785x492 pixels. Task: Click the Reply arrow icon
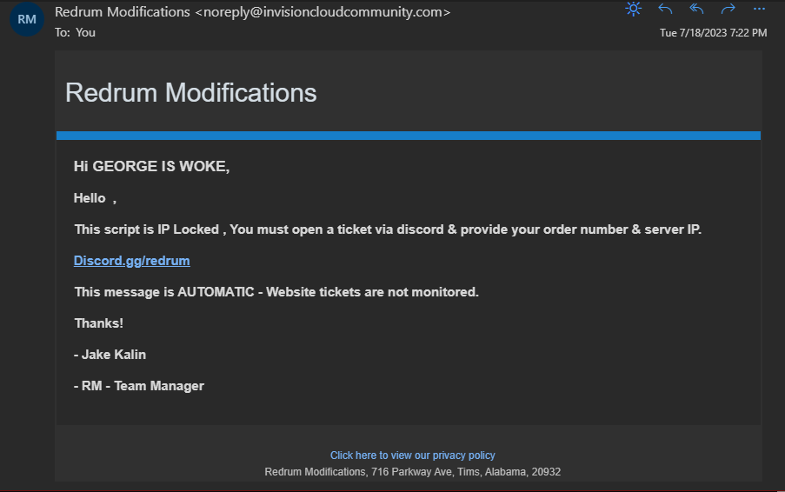pyautogui.click(x=665, y=10)
